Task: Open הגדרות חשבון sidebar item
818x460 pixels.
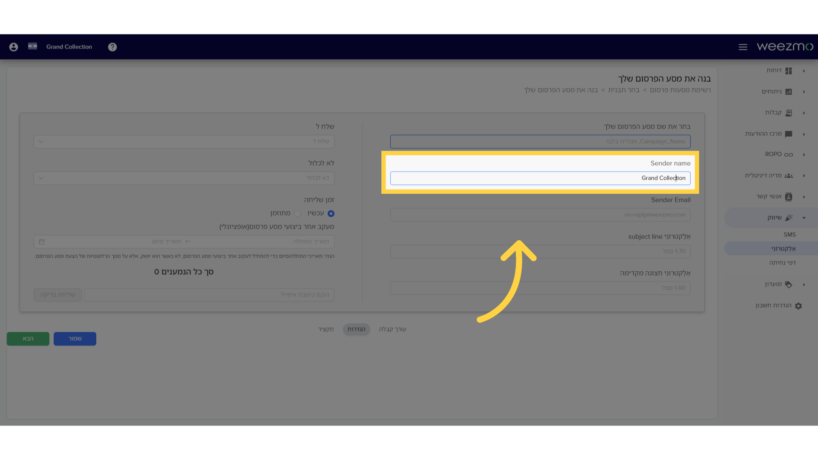Action: coord(773,305)
